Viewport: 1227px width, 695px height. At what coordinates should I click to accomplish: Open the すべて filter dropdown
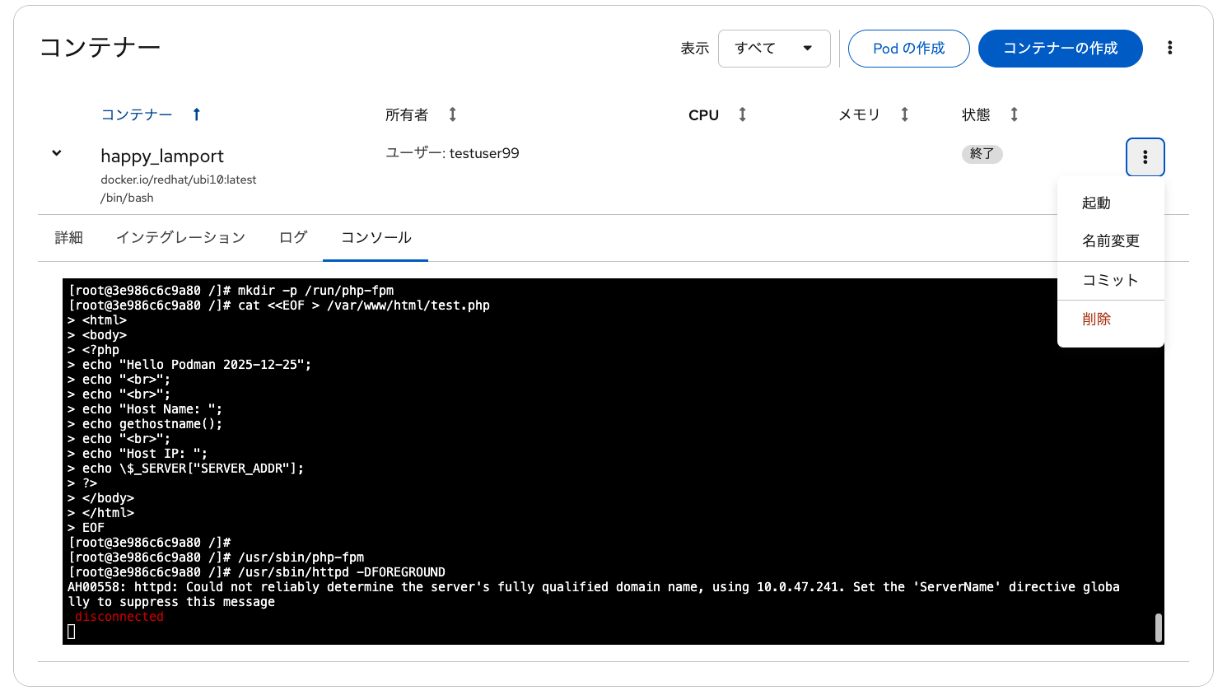pyautogui.click(x=773, y=48)
